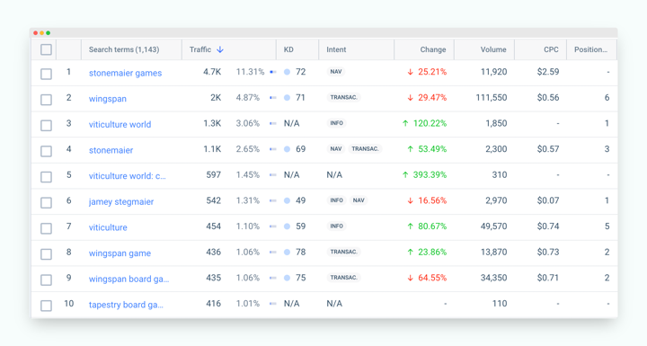Click the KD dot for wingspan game
The width and height of the screenshot is (647, 346).
point(288,253)
